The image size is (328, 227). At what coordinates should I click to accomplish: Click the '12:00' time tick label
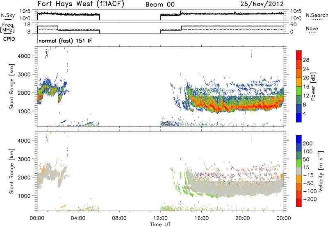coord(160,218)
